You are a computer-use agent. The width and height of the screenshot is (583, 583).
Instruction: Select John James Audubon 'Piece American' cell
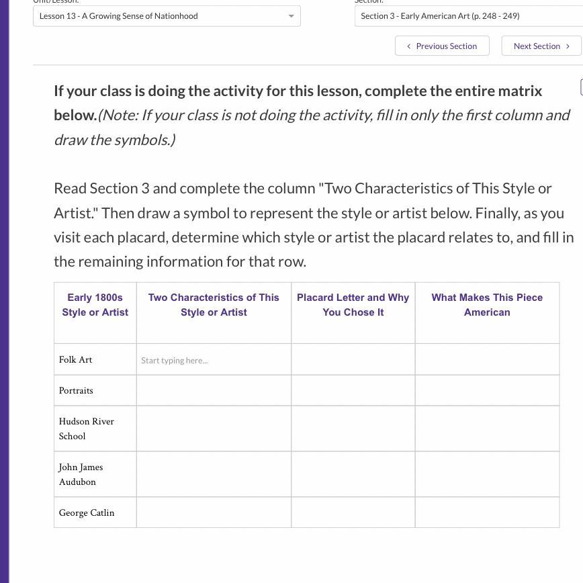point(487,474)
